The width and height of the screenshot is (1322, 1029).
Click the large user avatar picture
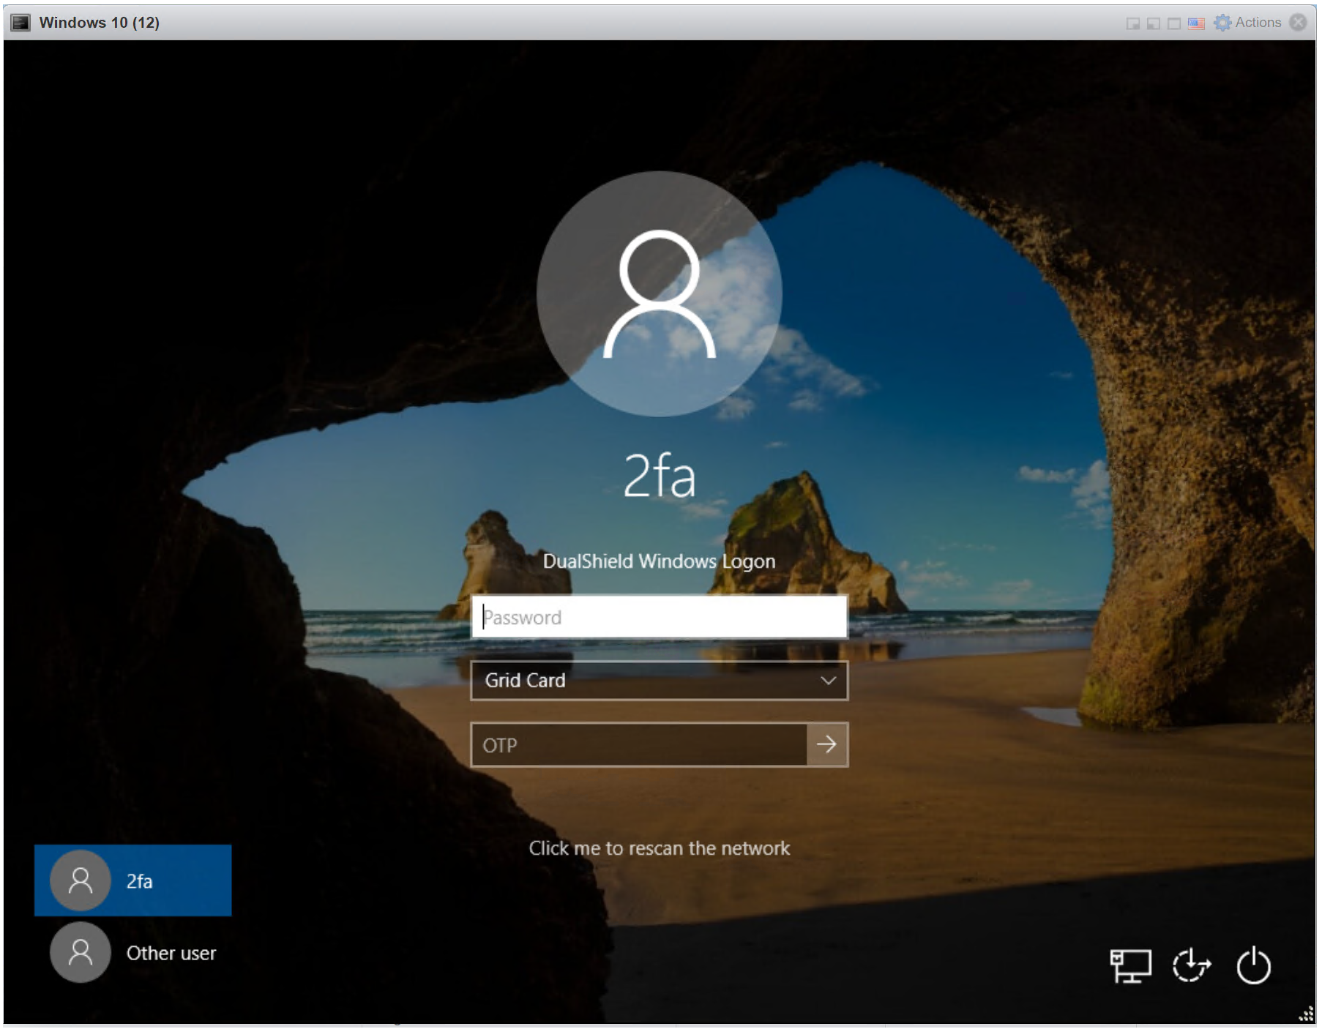[x=659, y=293]
